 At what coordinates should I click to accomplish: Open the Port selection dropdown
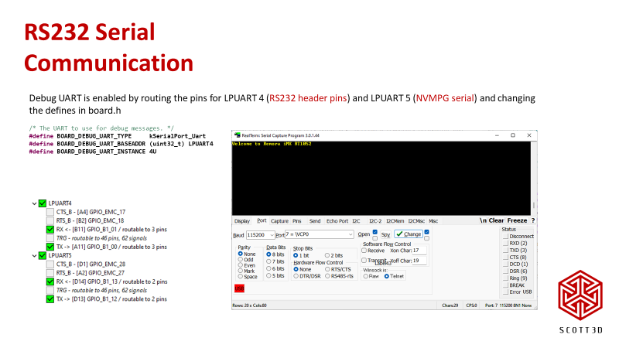(x=351, y=234)
